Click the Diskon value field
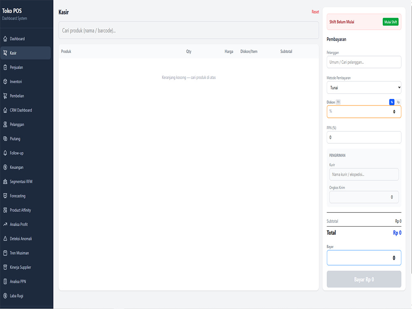 364,112
